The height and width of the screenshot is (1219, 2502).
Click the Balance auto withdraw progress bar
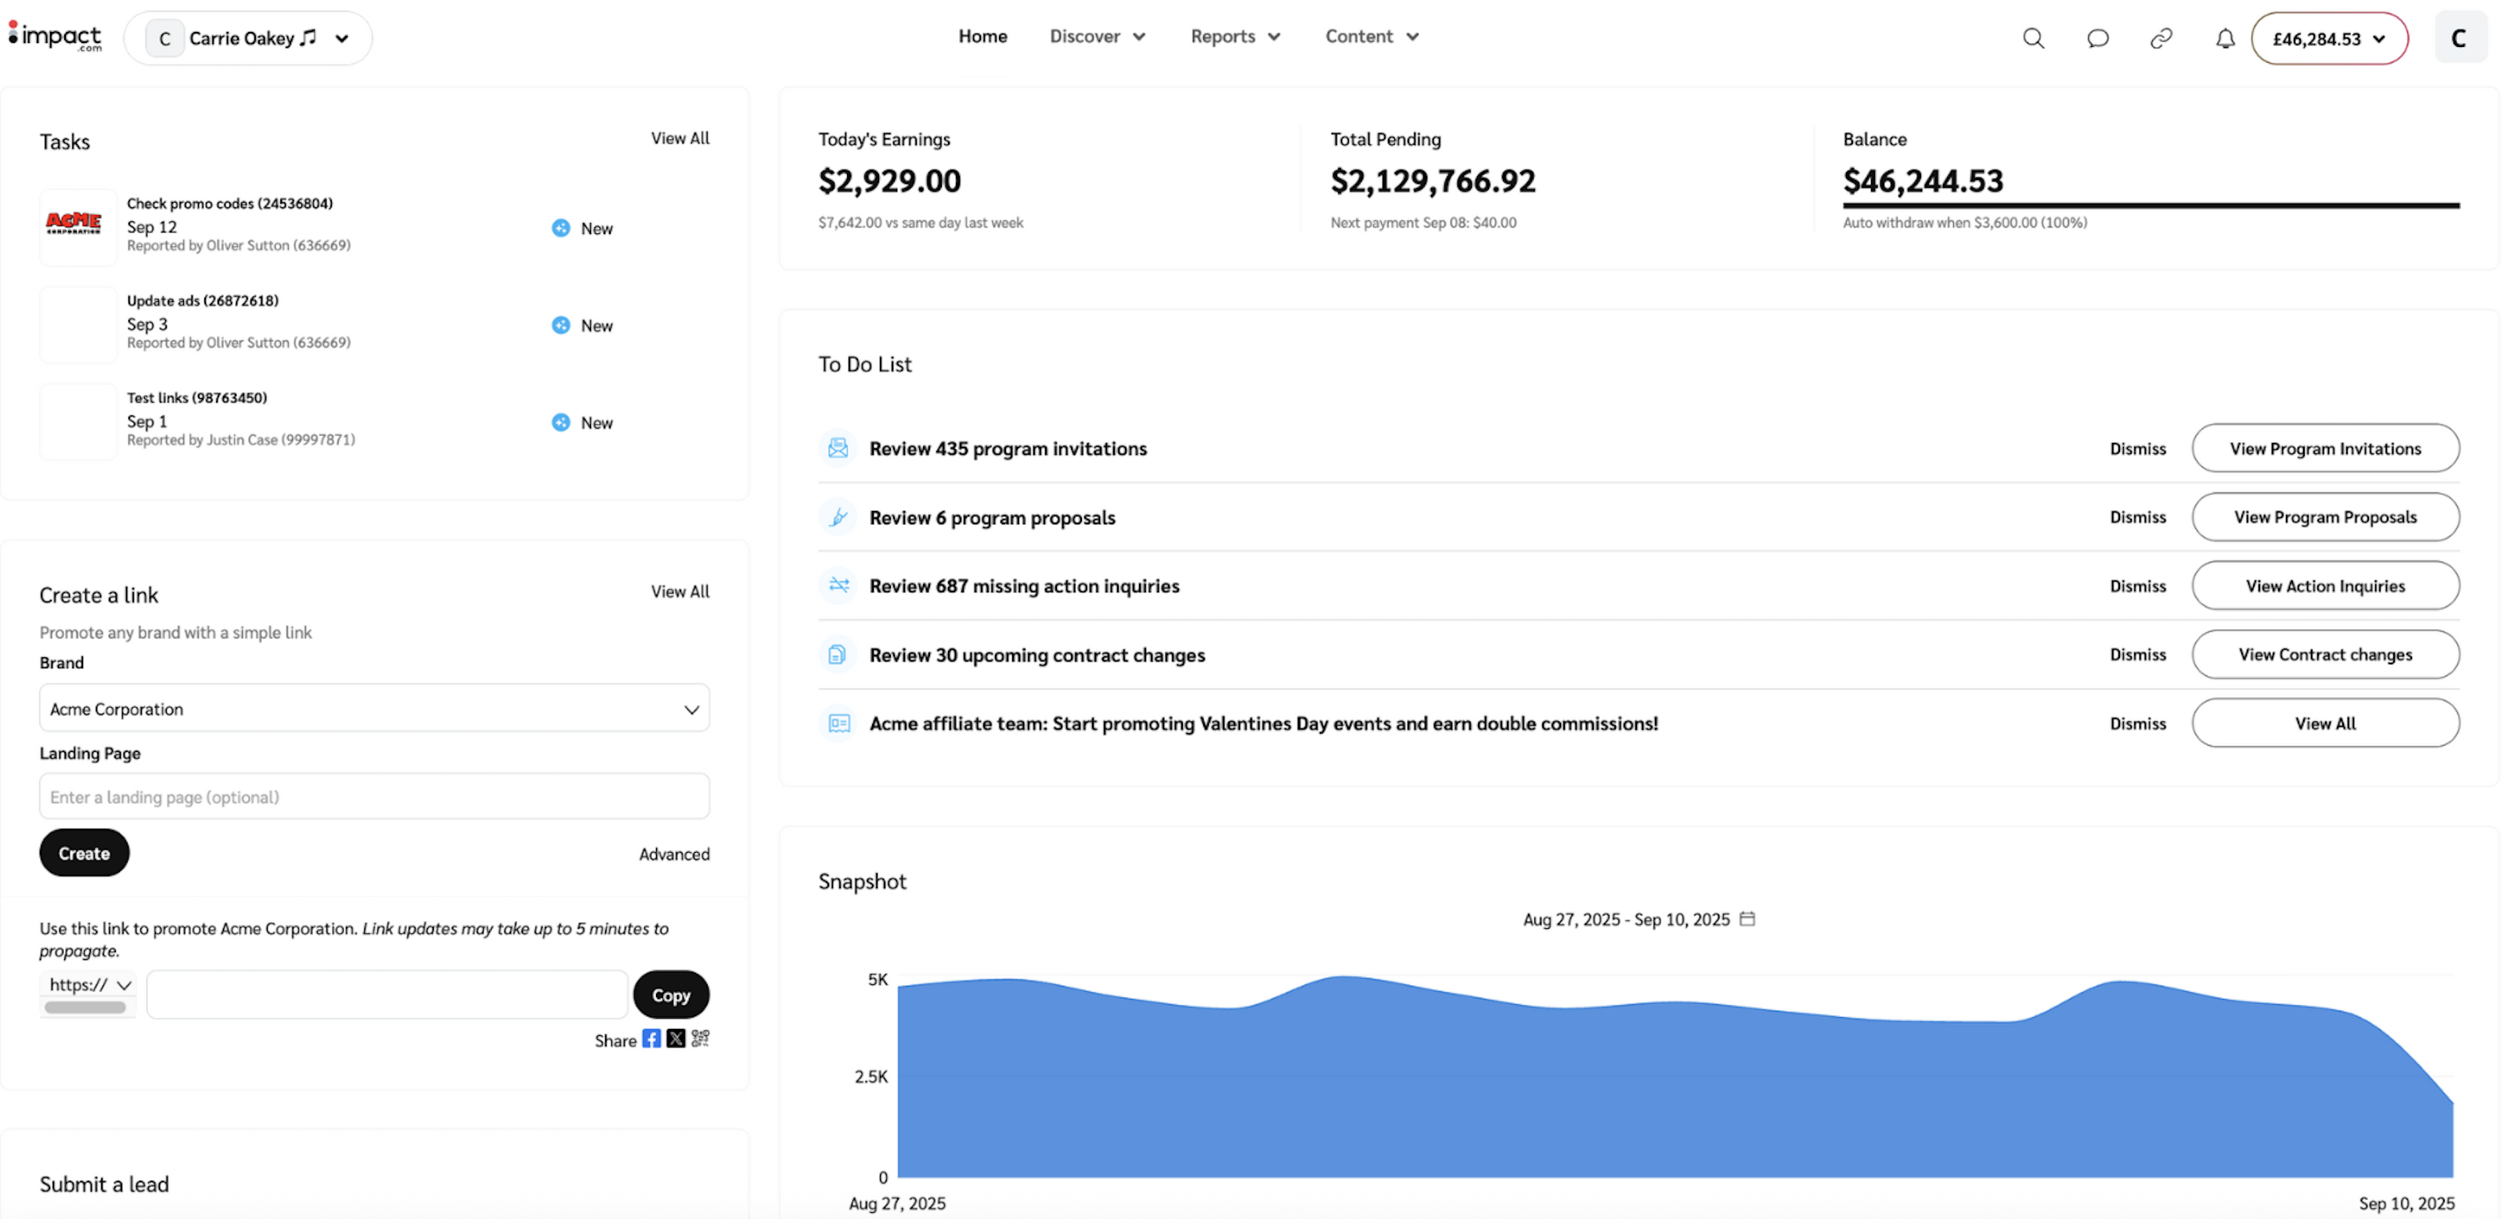pyautogui.click(x=2150, y=206)
